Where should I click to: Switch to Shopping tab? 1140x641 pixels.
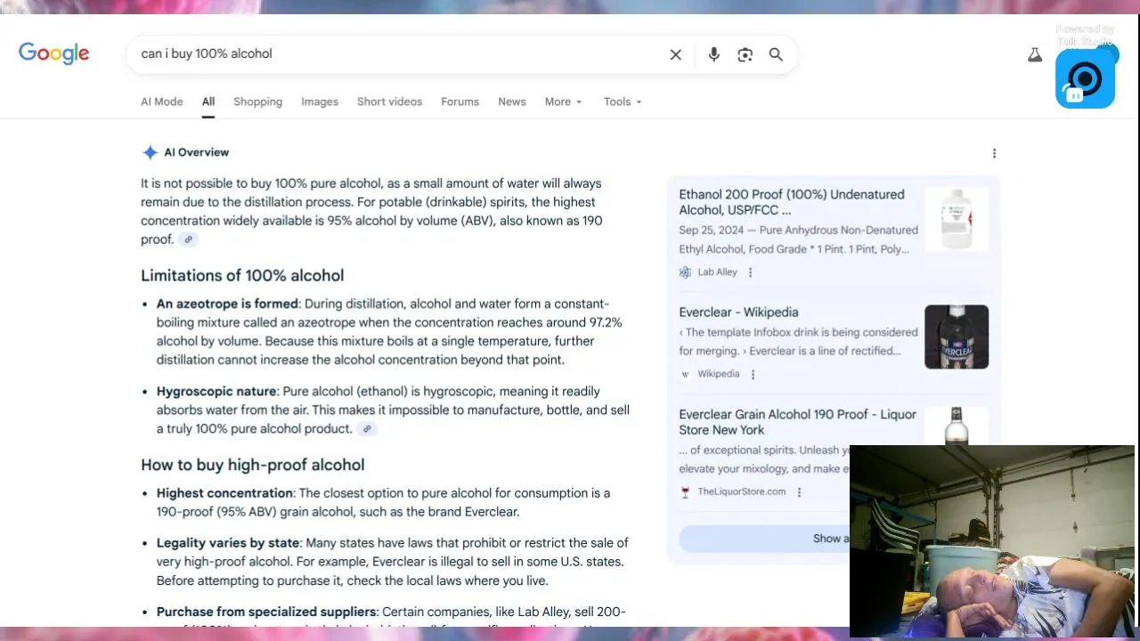pos(257,101)
